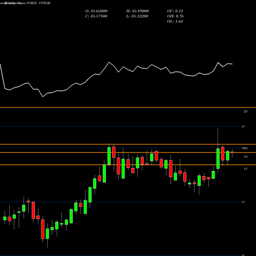Viewport: 256px width, 256px height.
Task: Select the high value H: 35.89000
Action: [x=138, y=11]
